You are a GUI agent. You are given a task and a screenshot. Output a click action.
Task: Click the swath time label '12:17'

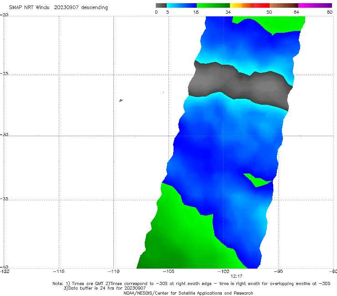(x=236, y=276)
